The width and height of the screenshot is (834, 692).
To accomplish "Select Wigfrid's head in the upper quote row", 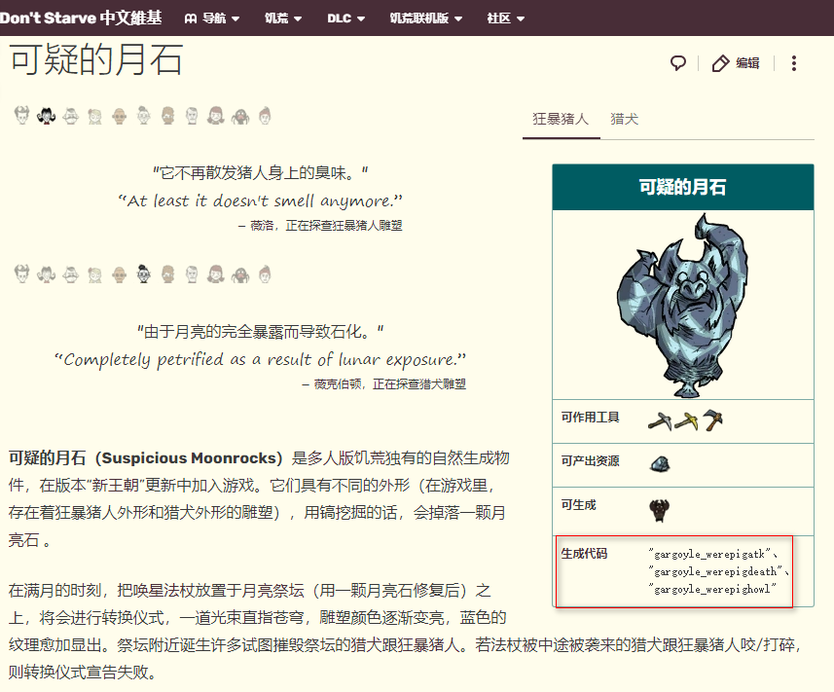I will click(215, 116).
